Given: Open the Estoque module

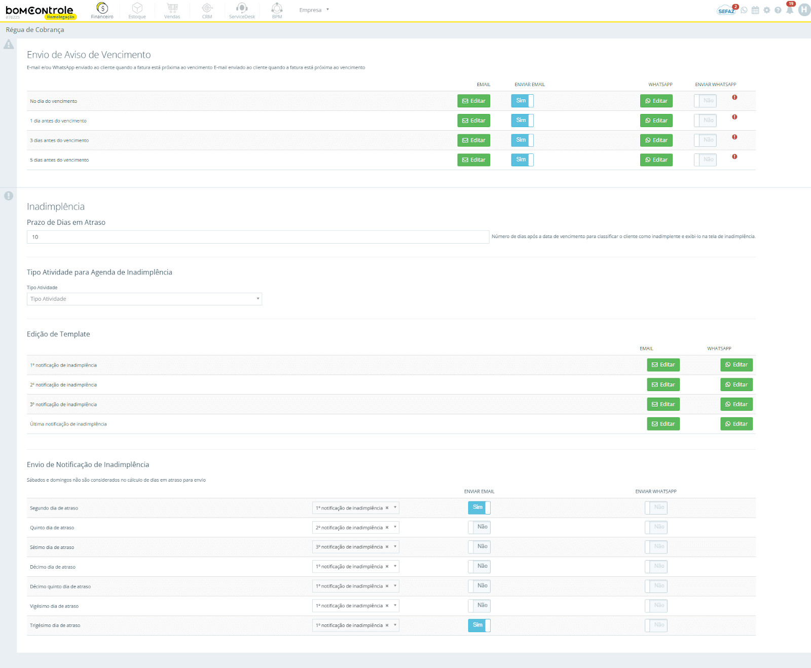Looking at the screenshot, I should pyautogui.click(x=137, y=11).
